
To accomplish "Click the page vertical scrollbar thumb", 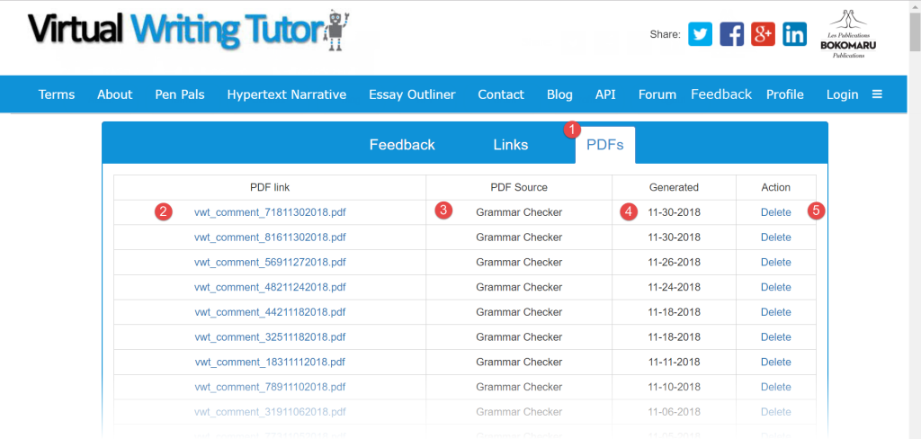I will point(915,33).
